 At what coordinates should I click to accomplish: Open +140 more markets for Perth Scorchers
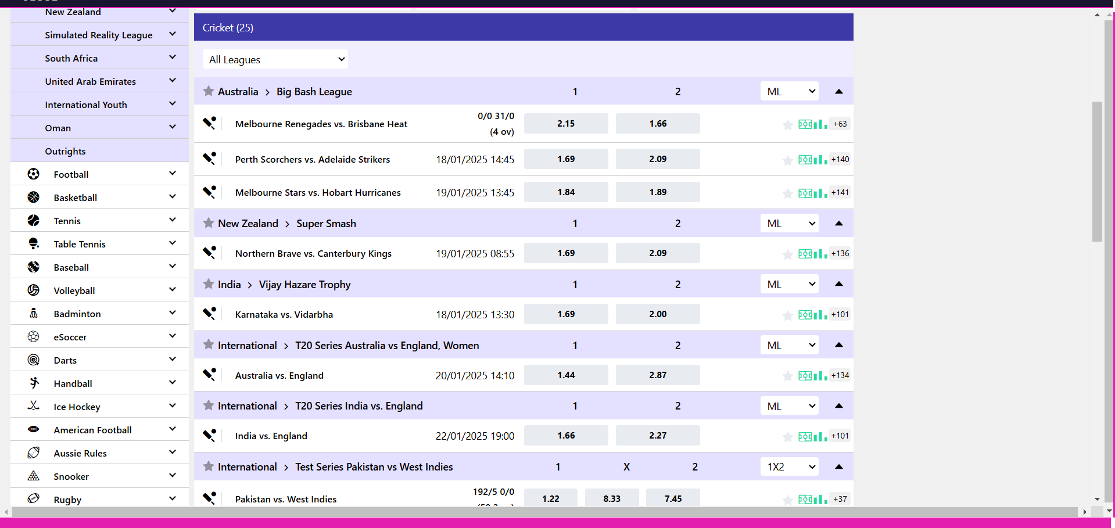840,160
